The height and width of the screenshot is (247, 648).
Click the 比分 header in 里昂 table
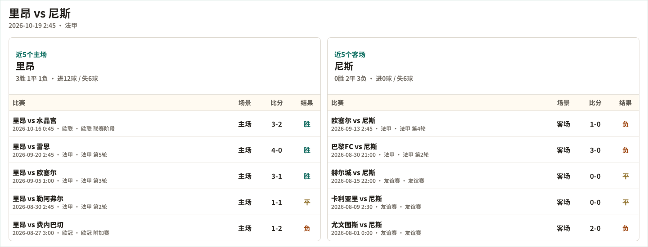[x=277, y=103]
